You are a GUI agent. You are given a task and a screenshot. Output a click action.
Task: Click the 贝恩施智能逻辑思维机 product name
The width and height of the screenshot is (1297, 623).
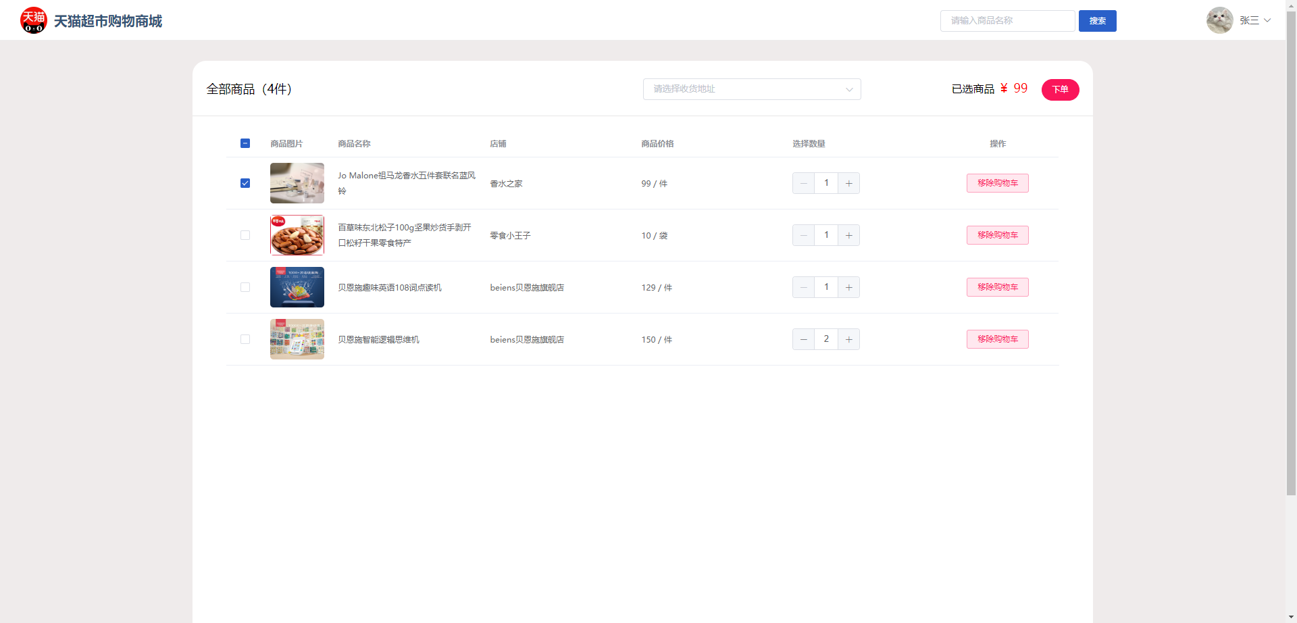378,339
